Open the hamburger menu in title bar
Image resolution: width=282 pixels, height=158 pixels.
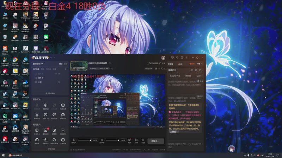186,58
